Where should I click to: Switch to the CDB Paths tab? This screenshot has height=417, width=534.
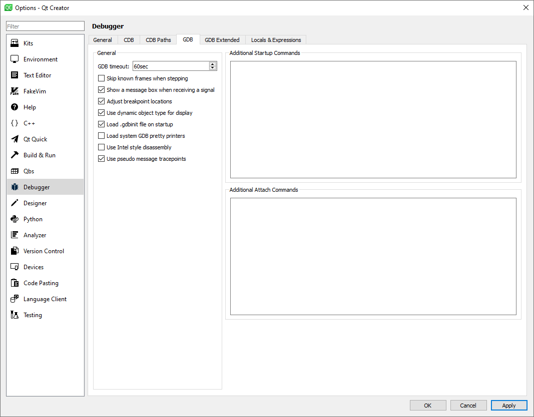(x=158, y=39)
